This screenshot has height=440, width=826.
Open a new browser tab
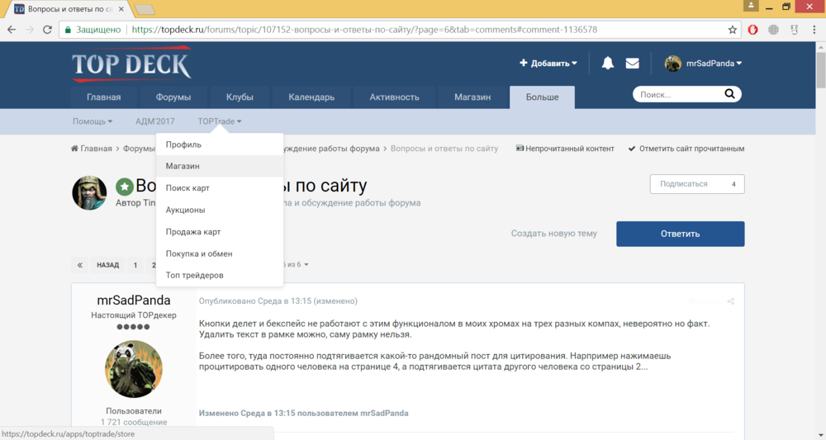(x=145, y=9)
